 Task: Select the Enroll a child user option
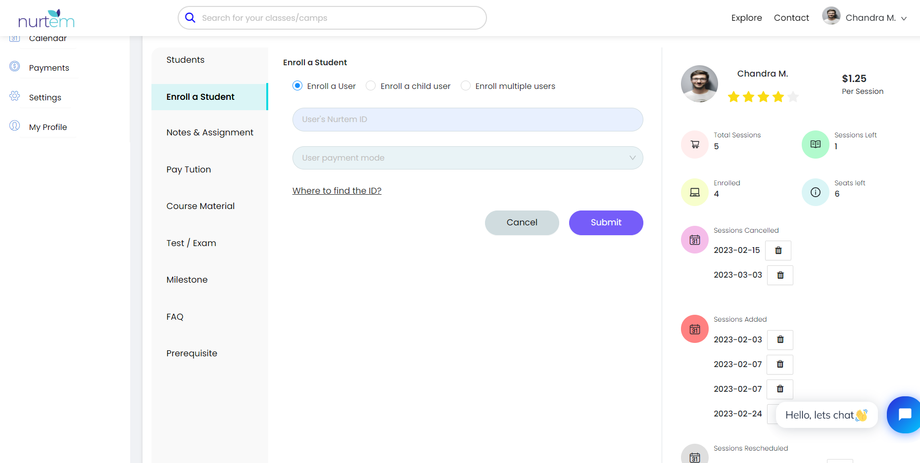(371, 86)
